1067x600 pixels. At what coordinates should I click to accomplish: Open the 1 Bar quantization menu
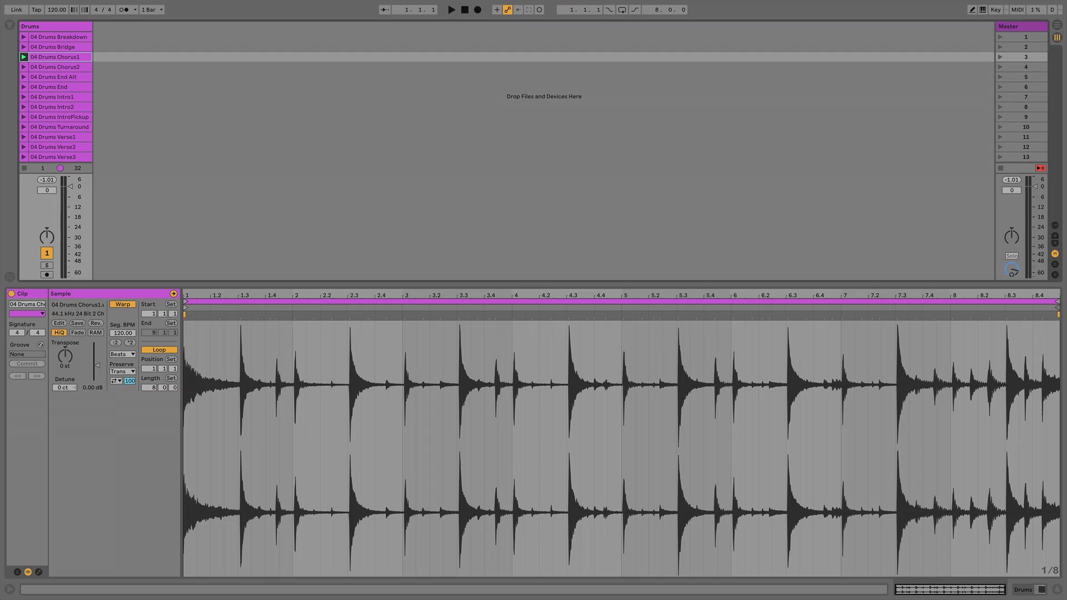tap(152, 9)
